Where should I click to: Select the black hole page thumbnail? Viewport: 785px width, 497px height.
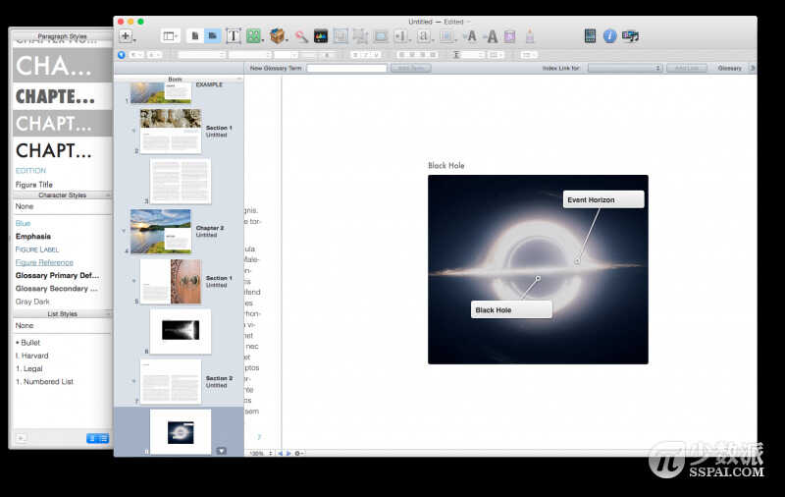[x=181, y=432]
